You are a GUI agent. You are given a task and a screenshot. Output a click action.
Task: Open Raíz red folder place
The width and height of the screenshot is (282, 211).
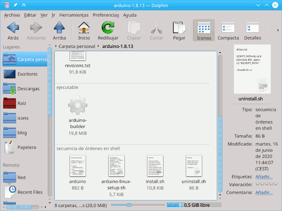point(25,103)
